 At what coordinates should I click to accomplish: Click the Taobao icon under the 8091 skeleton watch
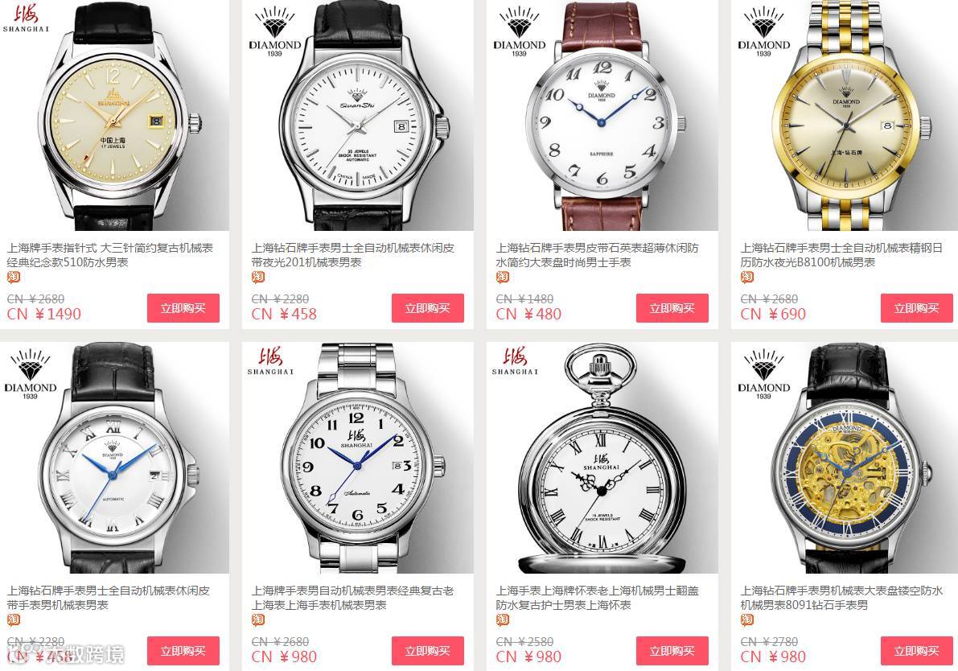746,620
